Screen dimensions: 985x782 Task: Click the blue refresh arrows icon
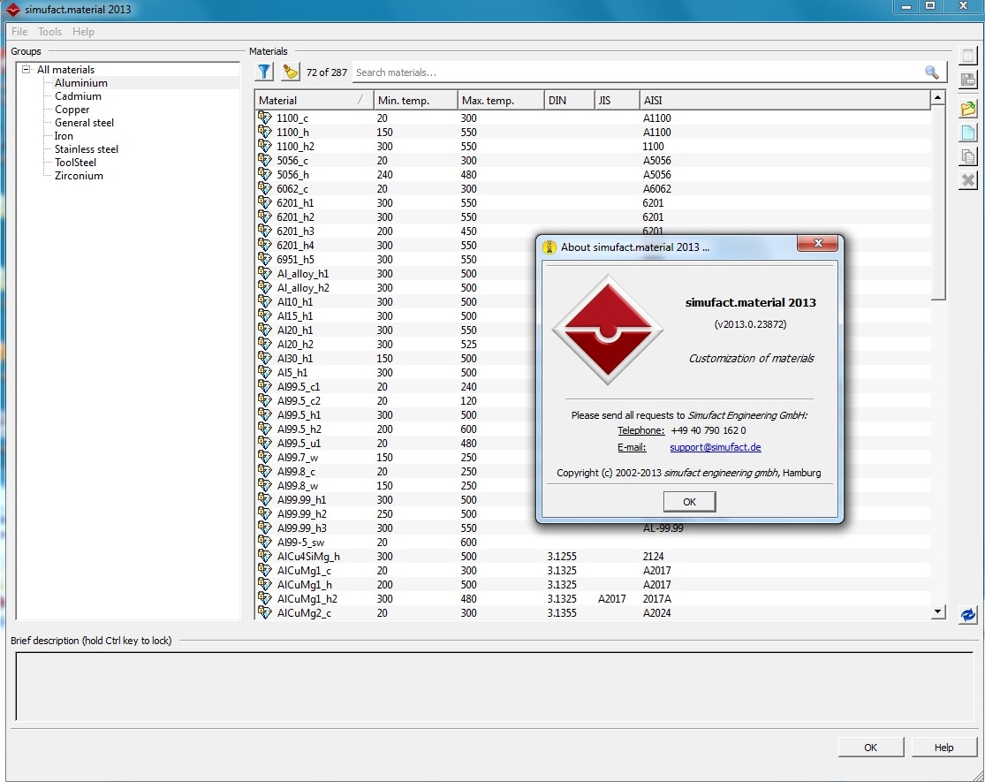968,614
